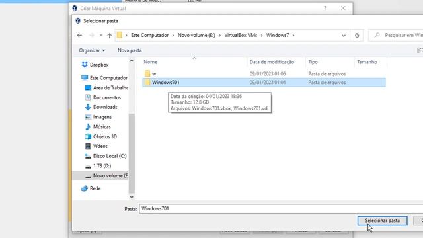
Task: Select the Windows701 folder row
Action: [264, 82]
